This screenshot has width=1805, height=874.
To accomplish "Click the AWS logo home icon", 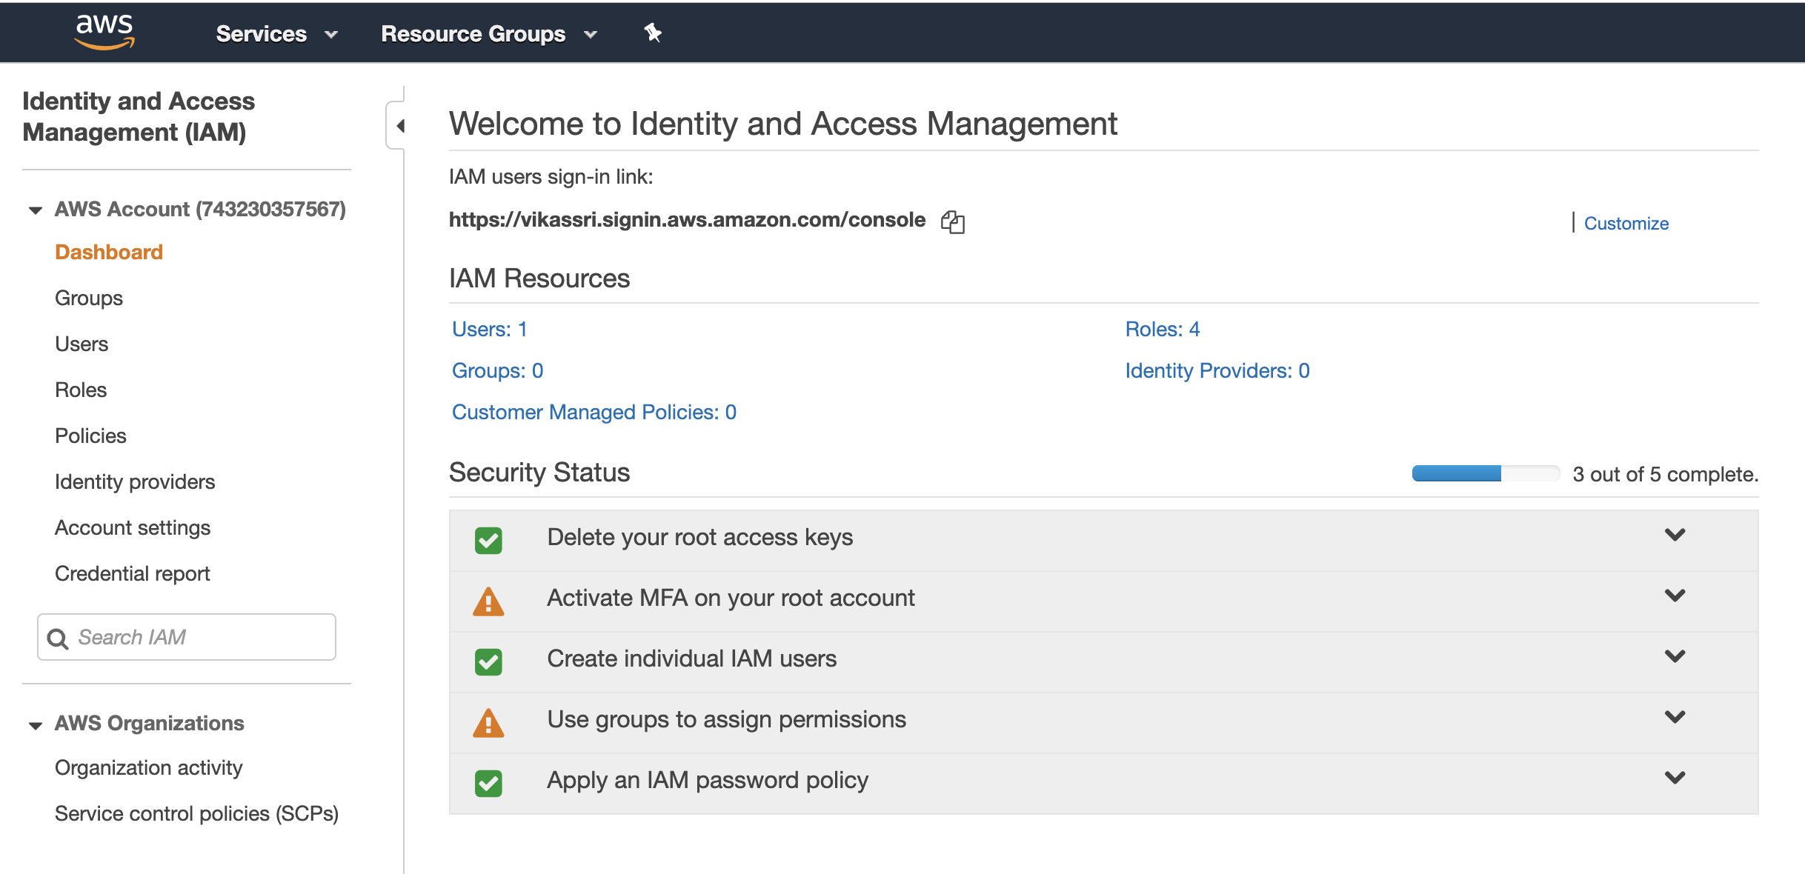I will 104,33.
